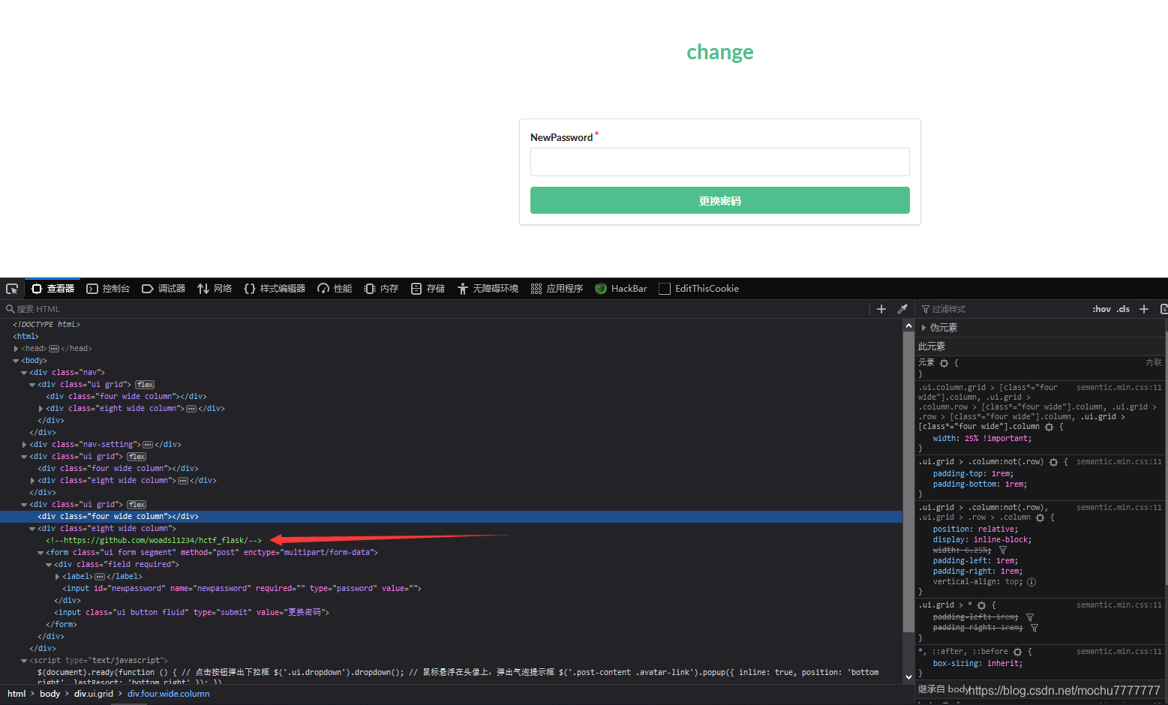Viewport: 1168px width, 705px height.
Task: Select the github.com hctf_flask comment line
Action: (154, 541)
